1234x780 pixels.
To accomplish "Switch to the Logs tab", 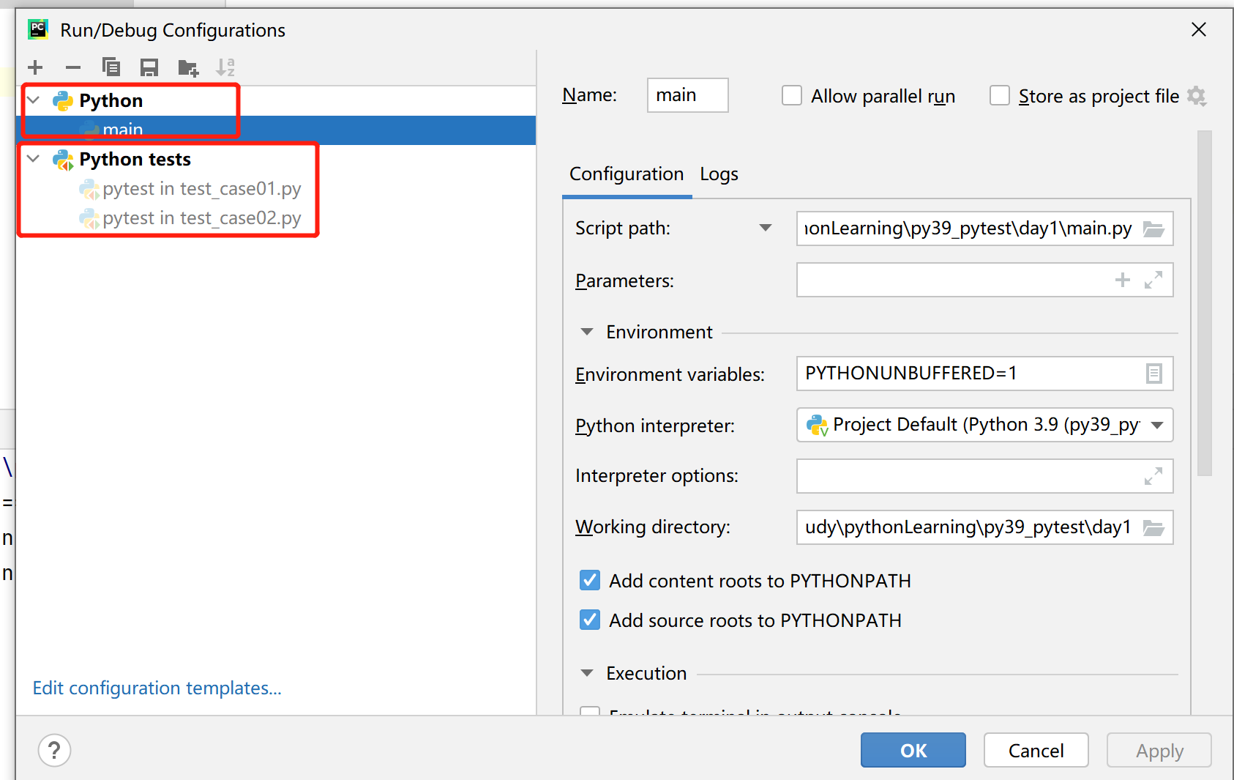I will pyautogui.click(x=719, y=174).
